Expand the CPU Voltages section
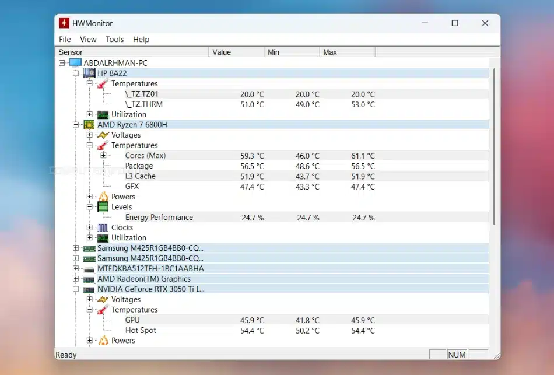 pyautogui.click(x=90, y=135)
